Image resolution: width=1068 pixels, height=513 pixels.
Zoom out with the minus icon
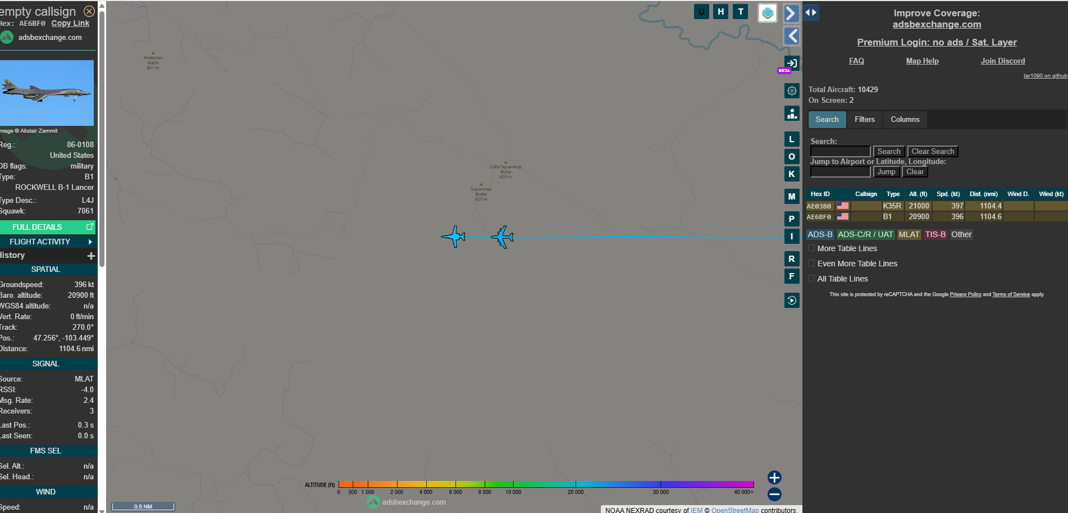[x=774, y=494]
